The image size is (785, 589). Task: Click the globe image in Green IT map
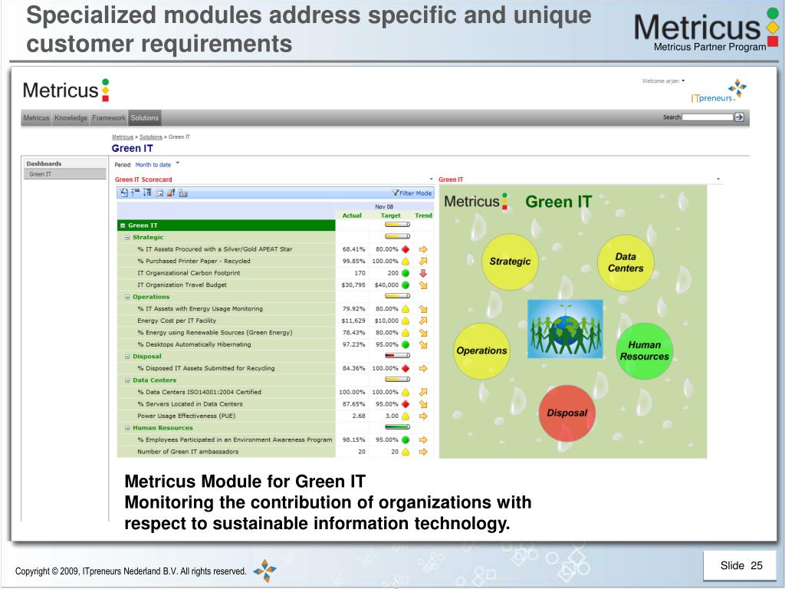pyautogui.click(x=565, y=329)
